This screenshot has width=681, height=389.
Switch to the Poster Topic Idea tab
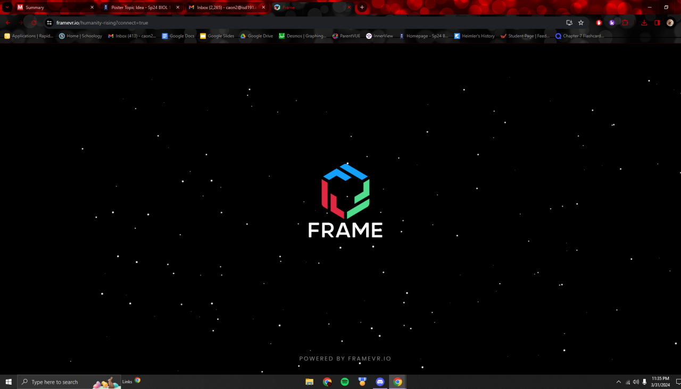click(142, 7)
